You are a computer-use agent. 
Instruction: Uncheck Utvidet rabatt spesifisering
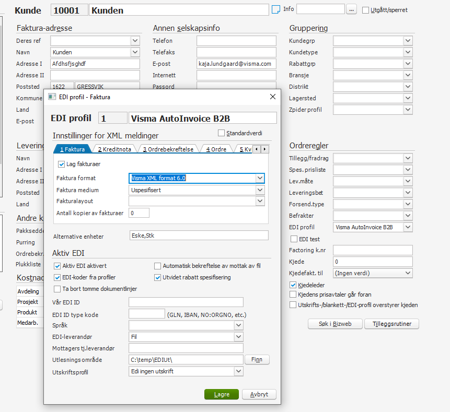click(x=157, y=277)
